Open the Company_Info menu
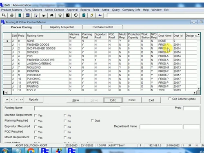This screenshot has height=153, width=204. pyautogui.click(x=131, y=10)
